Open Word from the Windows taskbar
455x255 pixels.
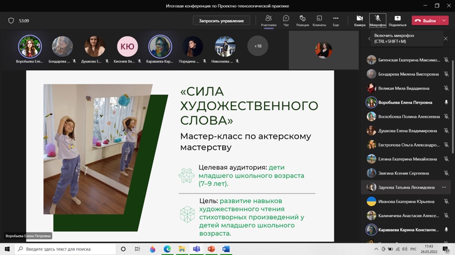pos(226,249)
